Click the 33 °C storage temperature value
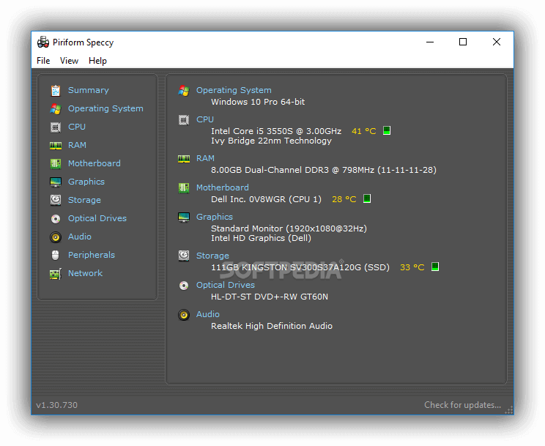Viewport: 545px width, 446px height. click(x=412, y=267)
